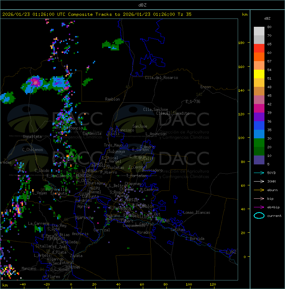The image size is (285, 289).
Task: Click the '180' tick on the right axis
Action: point(241,43)
